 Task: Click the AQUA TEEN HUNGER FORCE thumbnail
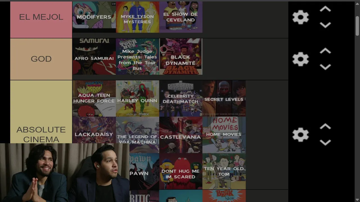(94, 98)
